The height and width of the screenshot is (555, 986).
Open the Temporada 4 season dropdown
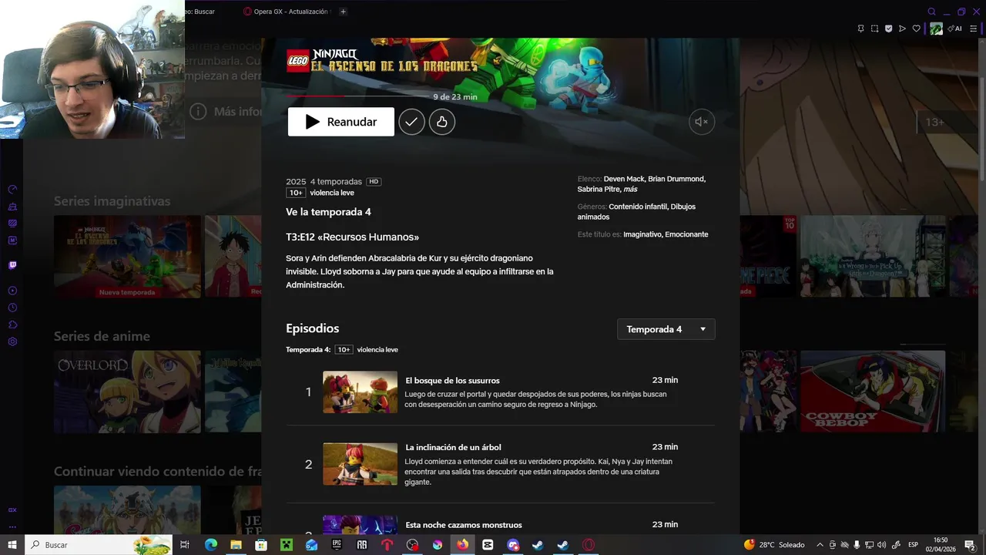[x=666, y=329]
